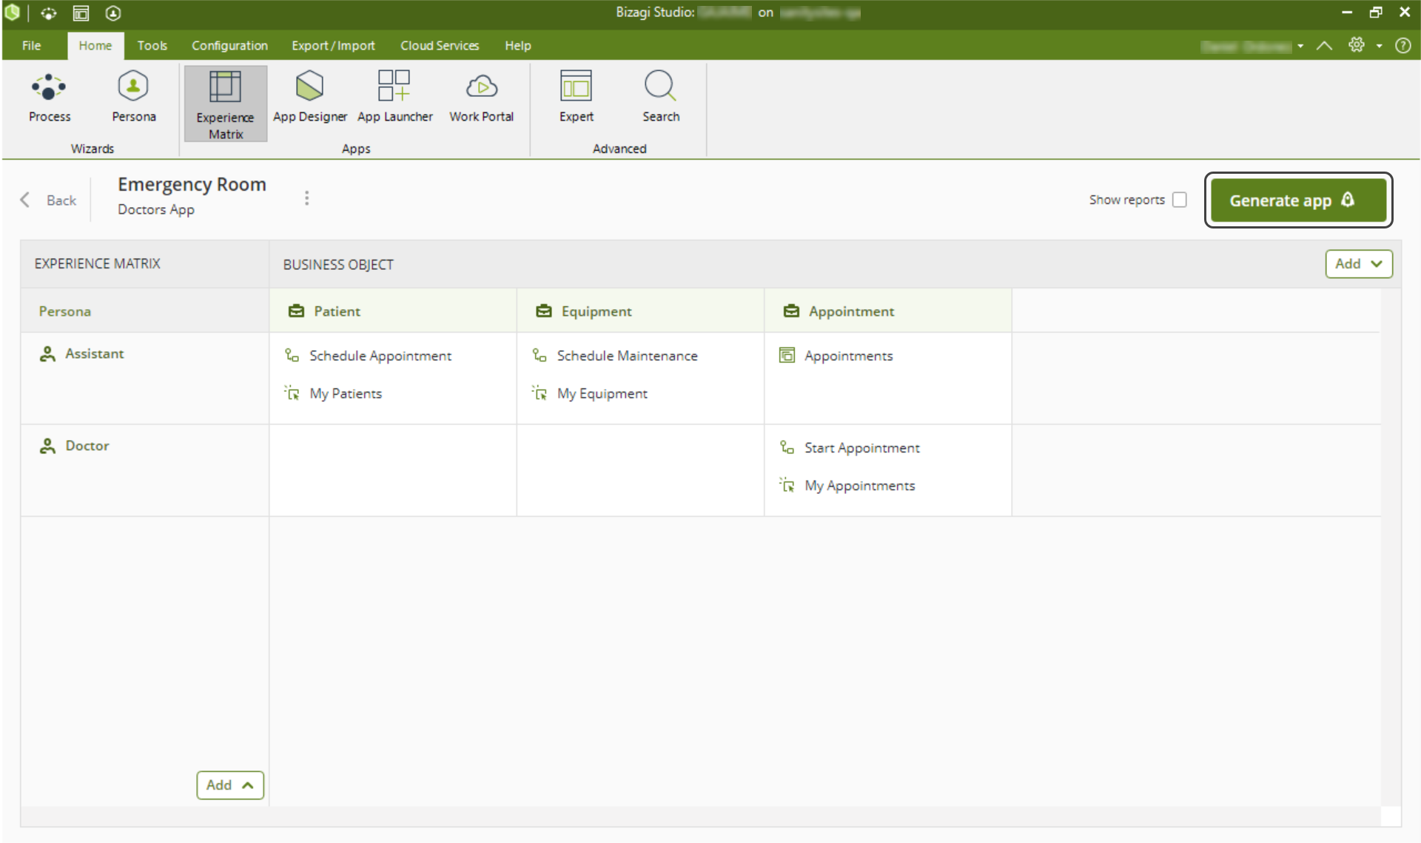Open the Start Appointment entry
Screen dimensions: 1421x843
click(x=861, y=447)
